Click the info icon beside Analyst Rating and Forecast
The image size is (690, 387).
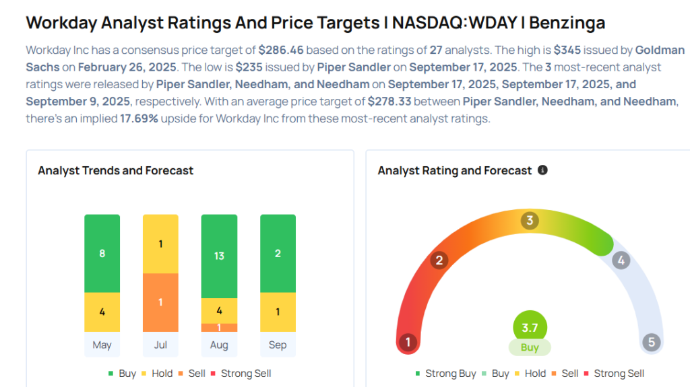pos(542,170)
